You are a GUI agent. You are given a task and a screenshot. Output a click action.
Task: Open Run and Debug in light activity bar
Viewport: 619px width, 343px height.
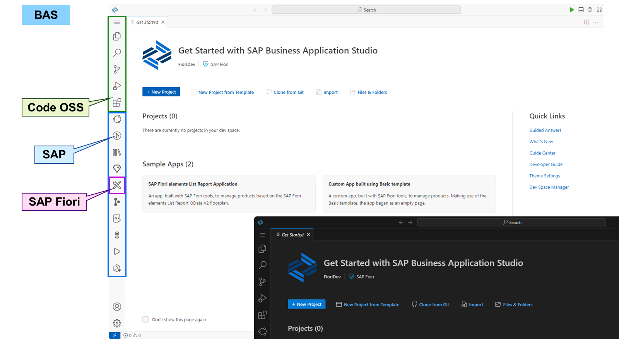(x=117, y=86)
